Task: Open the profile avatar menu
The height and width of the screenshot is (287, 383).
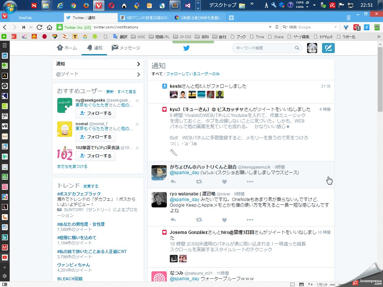Action: coord(312,48)
